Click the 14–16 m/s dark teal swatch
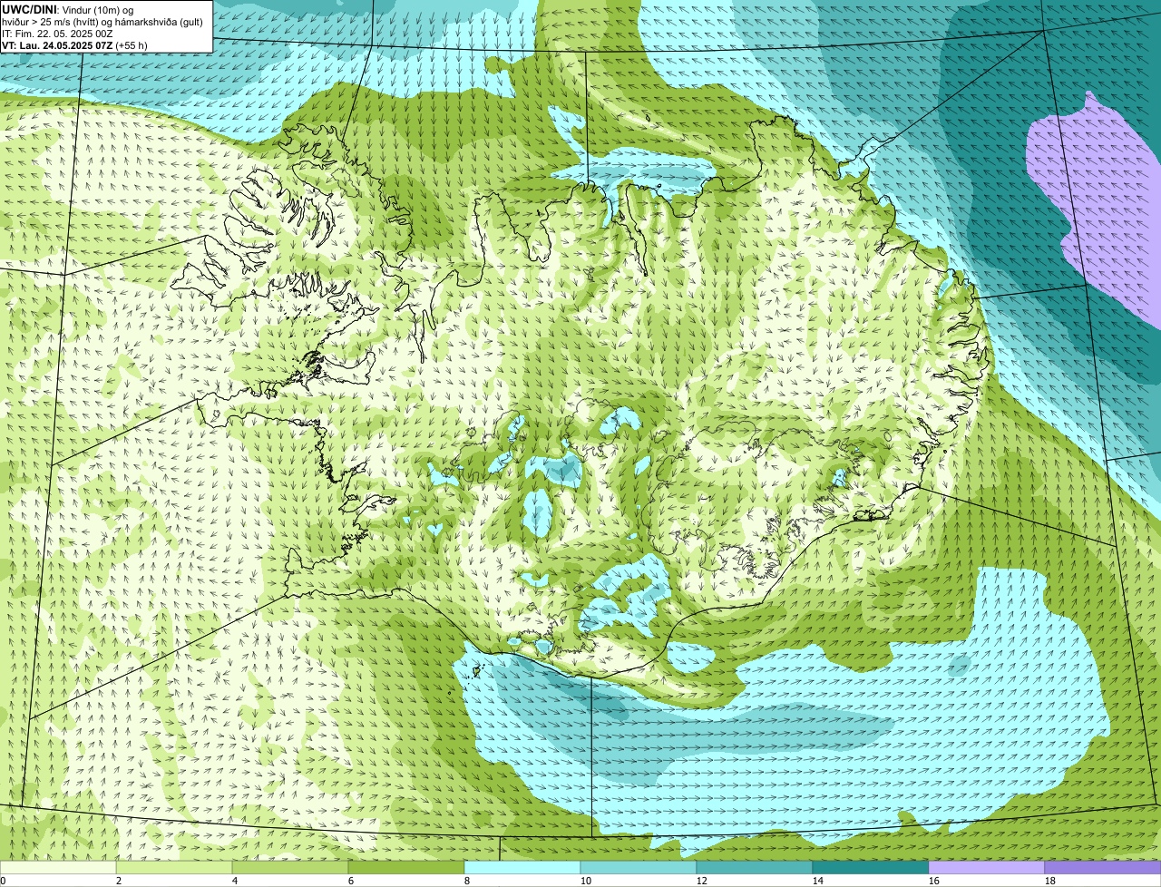Image resolution: width=1161 pixels, height=887 pixels. coord(871,867)
